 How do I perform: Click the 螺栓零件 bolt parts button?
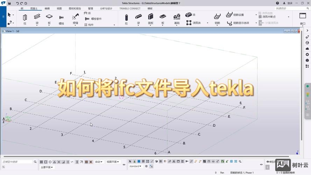(x=93, y=19)
